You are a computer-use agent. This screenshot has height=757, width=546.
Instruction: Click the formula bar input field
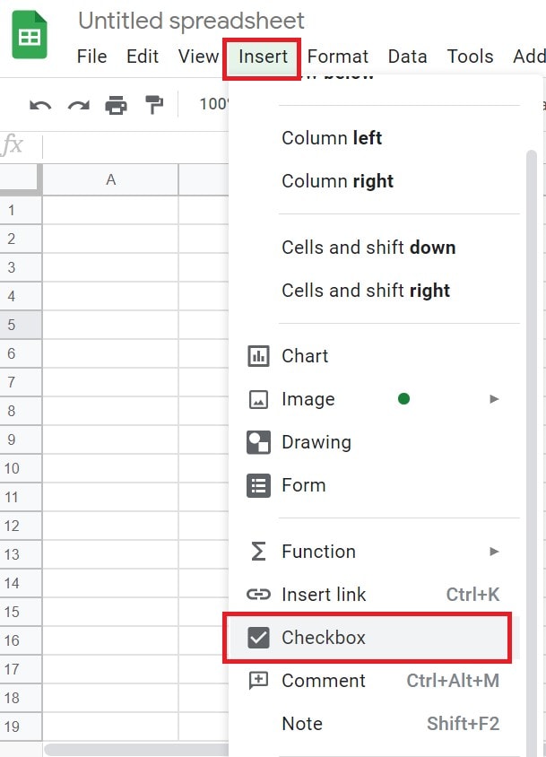pos(134,146)
